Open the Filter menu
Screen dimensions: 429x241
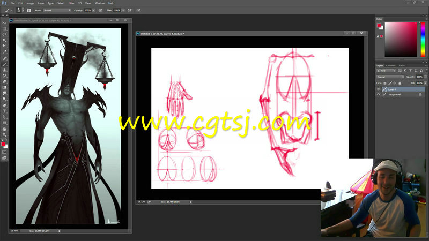coord(71,3)
